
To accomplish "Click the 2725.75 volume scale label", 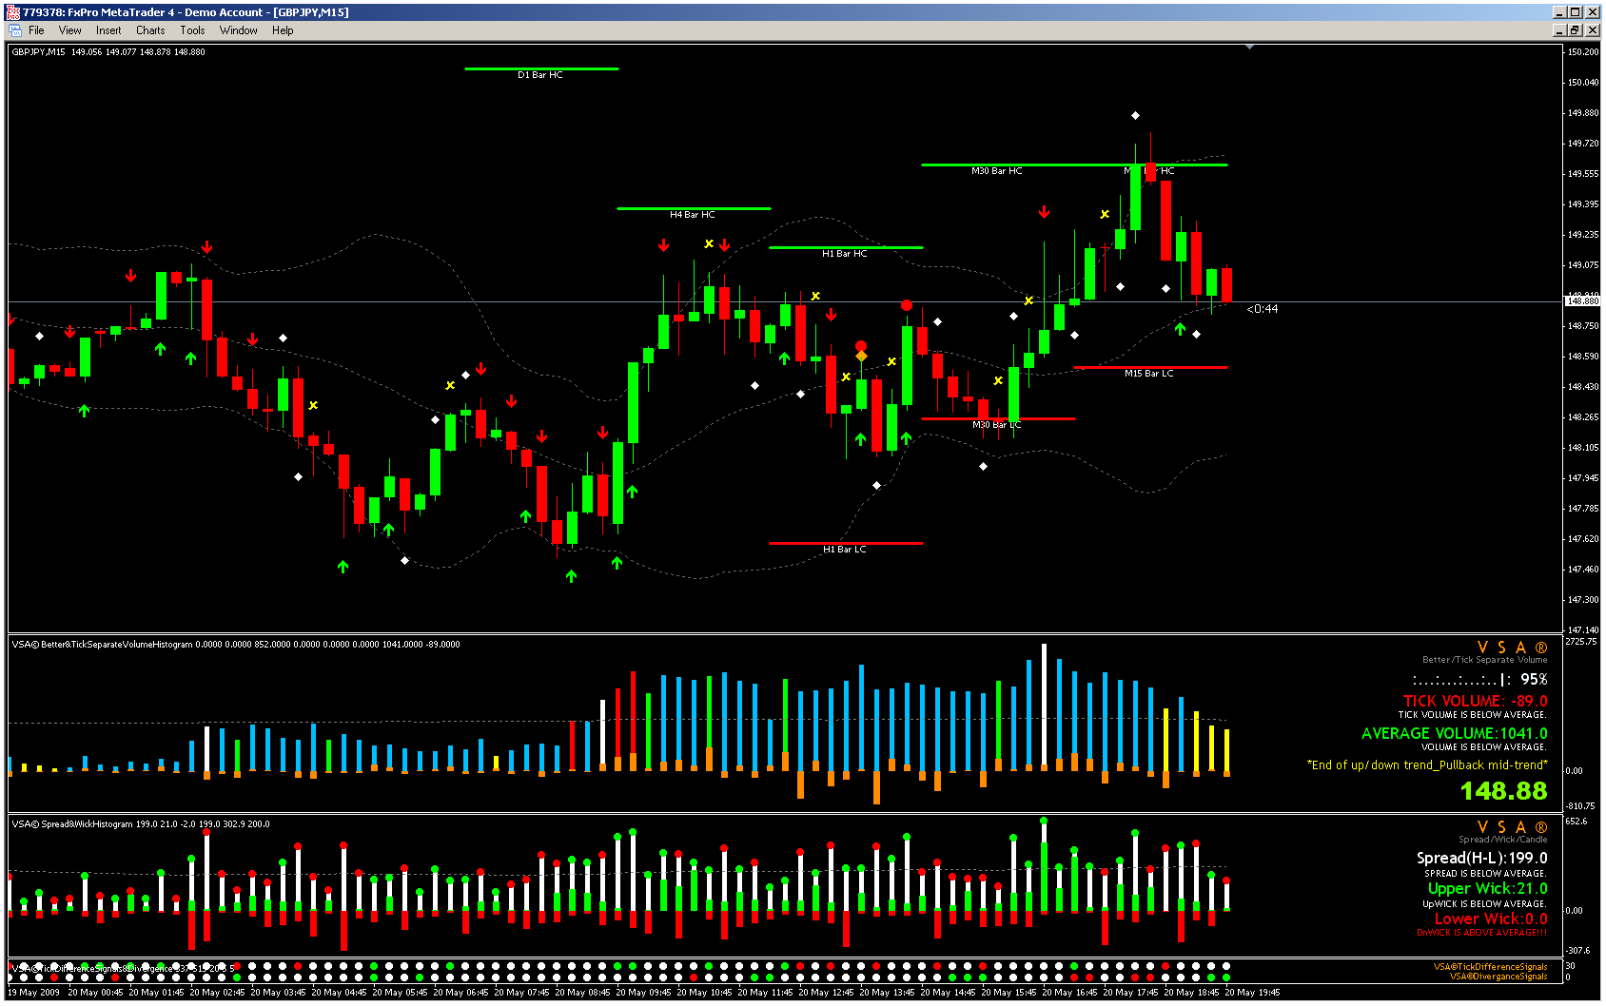I will 1581,642.
